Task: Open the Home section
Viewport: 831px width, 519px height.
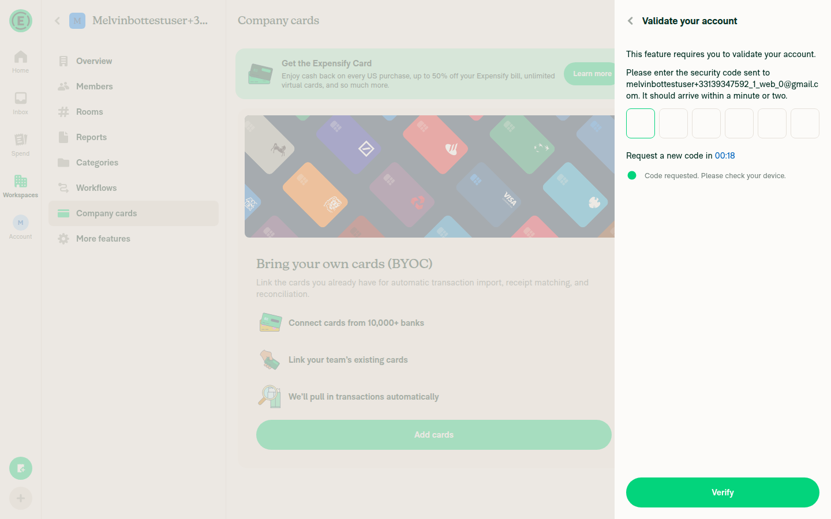Action: [x=21, y=62]
